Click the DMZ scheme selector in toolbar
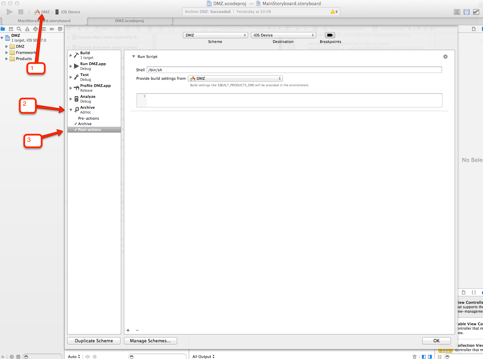 (x=42, y=12)
